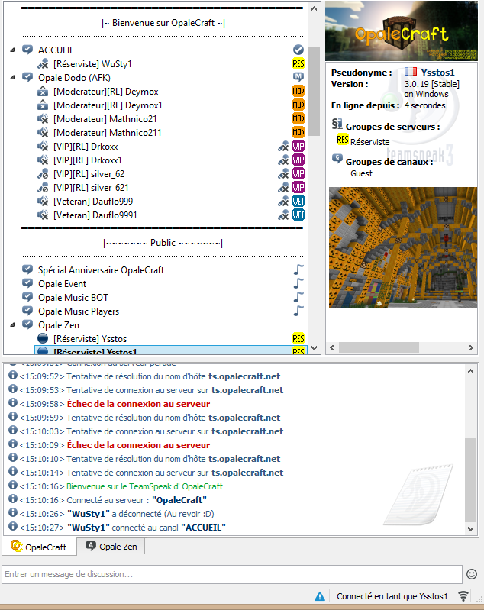The height and width of the screenshot is (610, 484).
Task: Click the music note icon on Opale Music BOT
Action: [298, 297]
